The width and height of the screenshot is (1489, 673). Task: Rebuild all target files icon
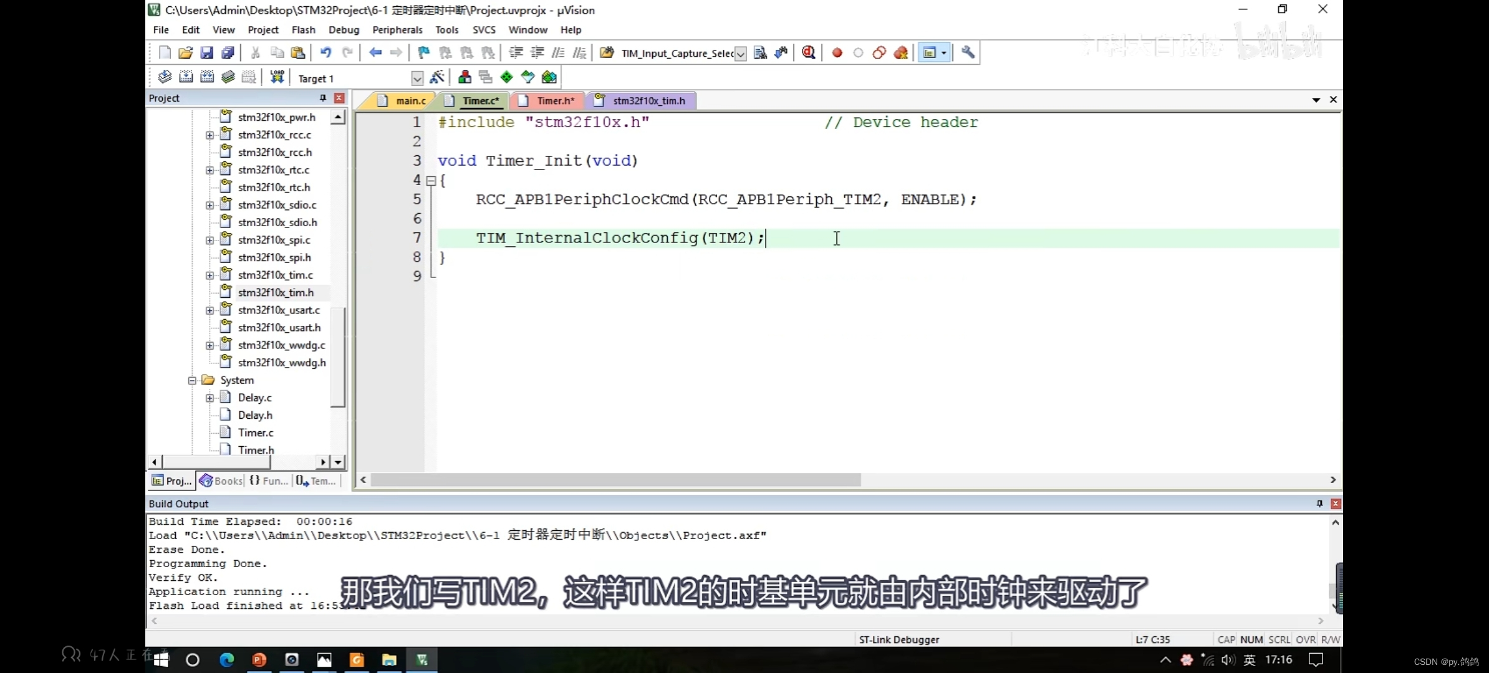(207, 77)
